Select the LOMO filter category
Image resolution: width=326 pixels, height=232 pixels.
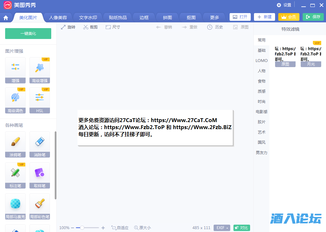(x=262, y=61)
